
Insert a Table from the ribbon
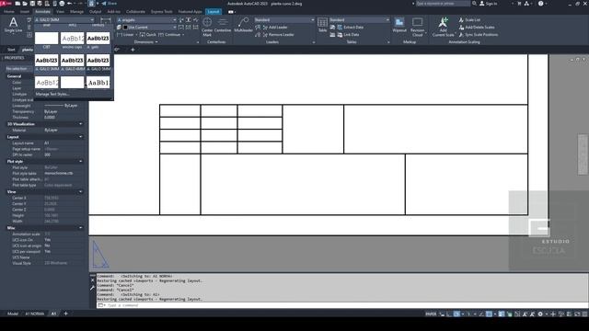tap(322, 25)
